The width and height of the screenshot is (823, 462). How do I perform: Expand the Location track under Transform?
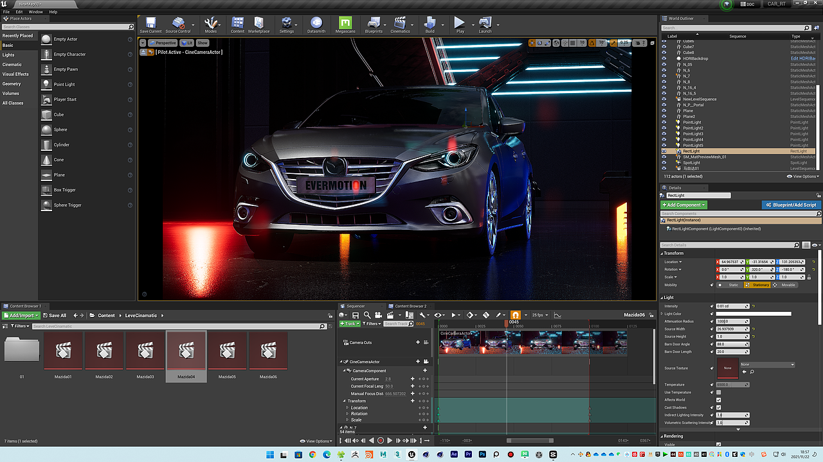[x=347, y=407]
